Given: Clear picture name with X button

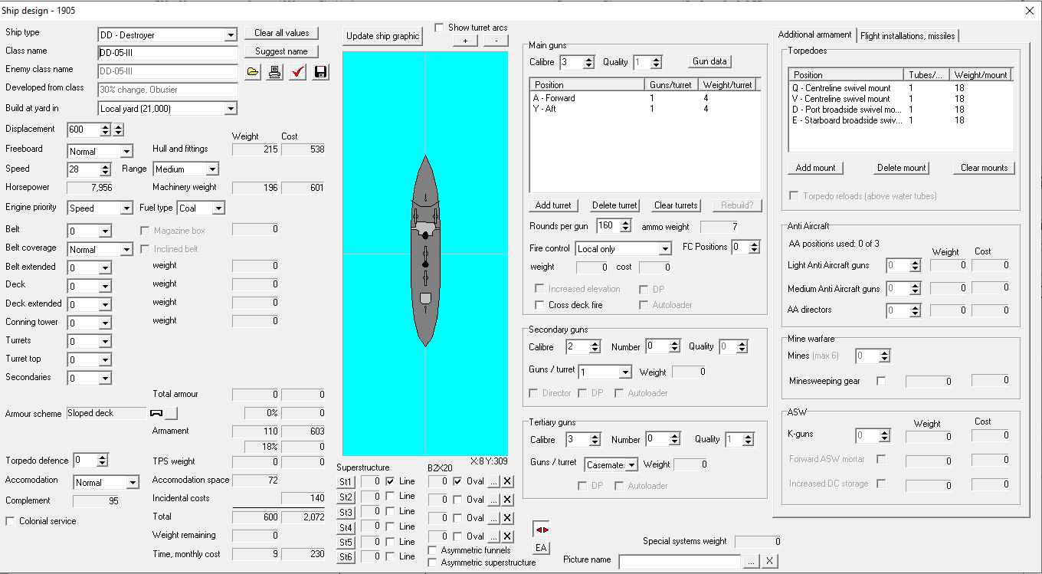Looking at the screenshot, I should pos(769,561).
